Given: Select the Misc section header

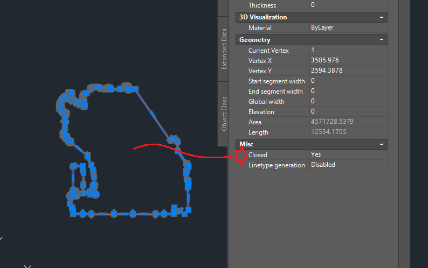Looking at the screenshot, I should 312,144.
